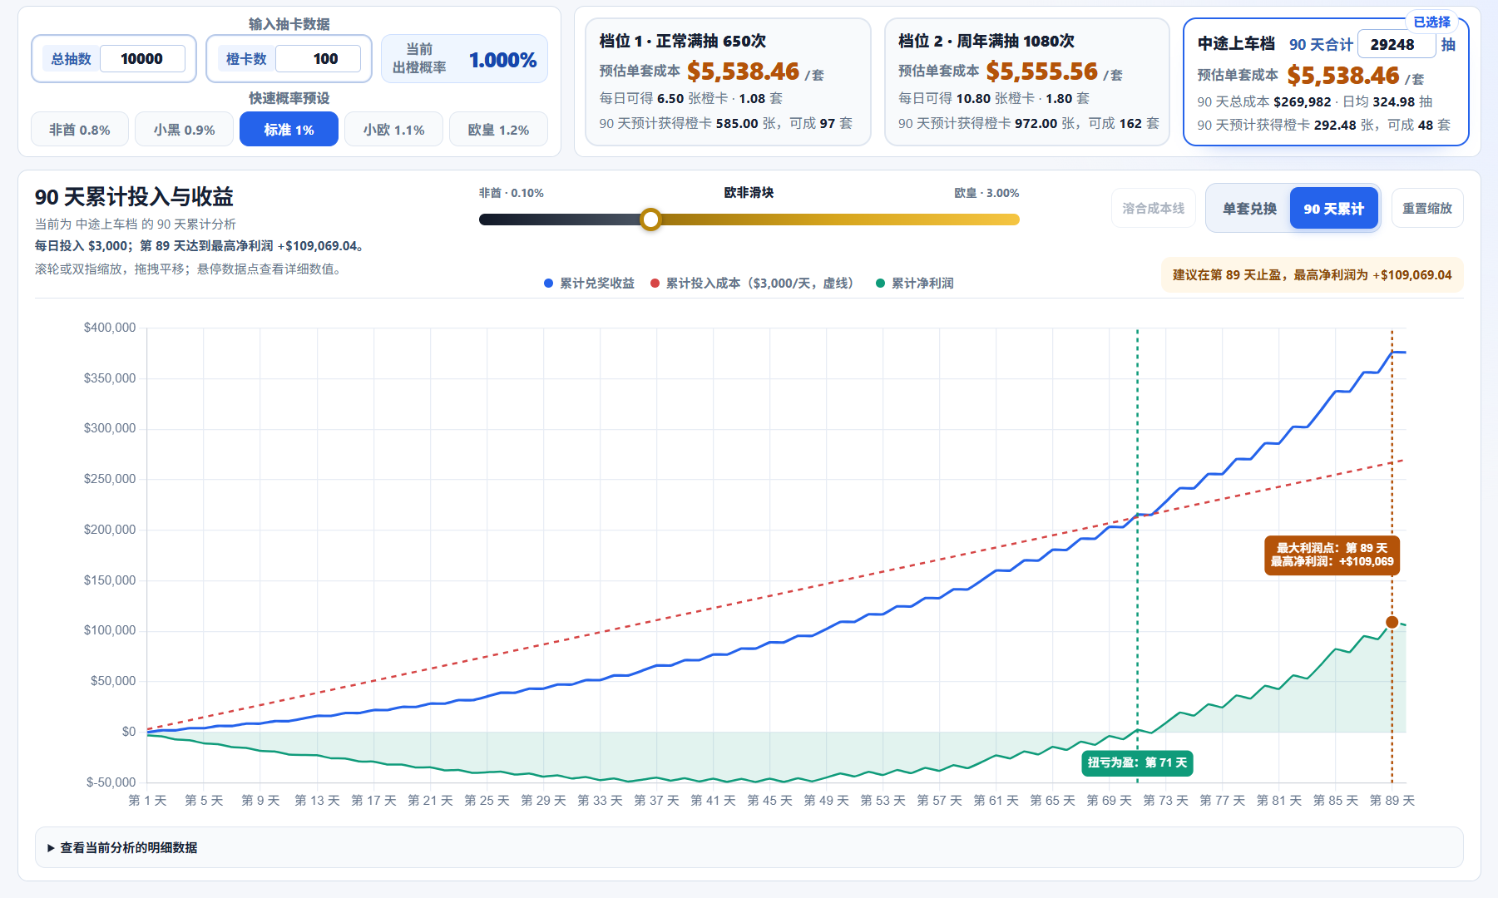The height and width of the screenshot is (898, 1498).
Task: Click the 欧非滑块 slider handle
Action: point(650,220)
